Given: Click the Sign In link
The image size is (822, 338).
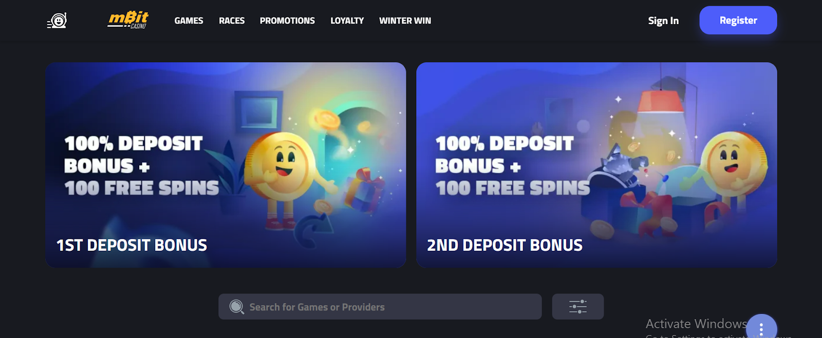Looking at the screenshot, I should [663, 21].
